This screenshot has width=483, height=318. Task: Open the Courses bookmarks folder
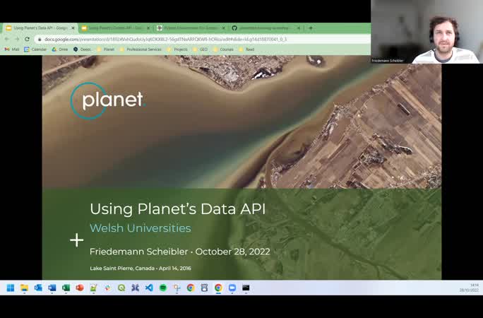223,49
